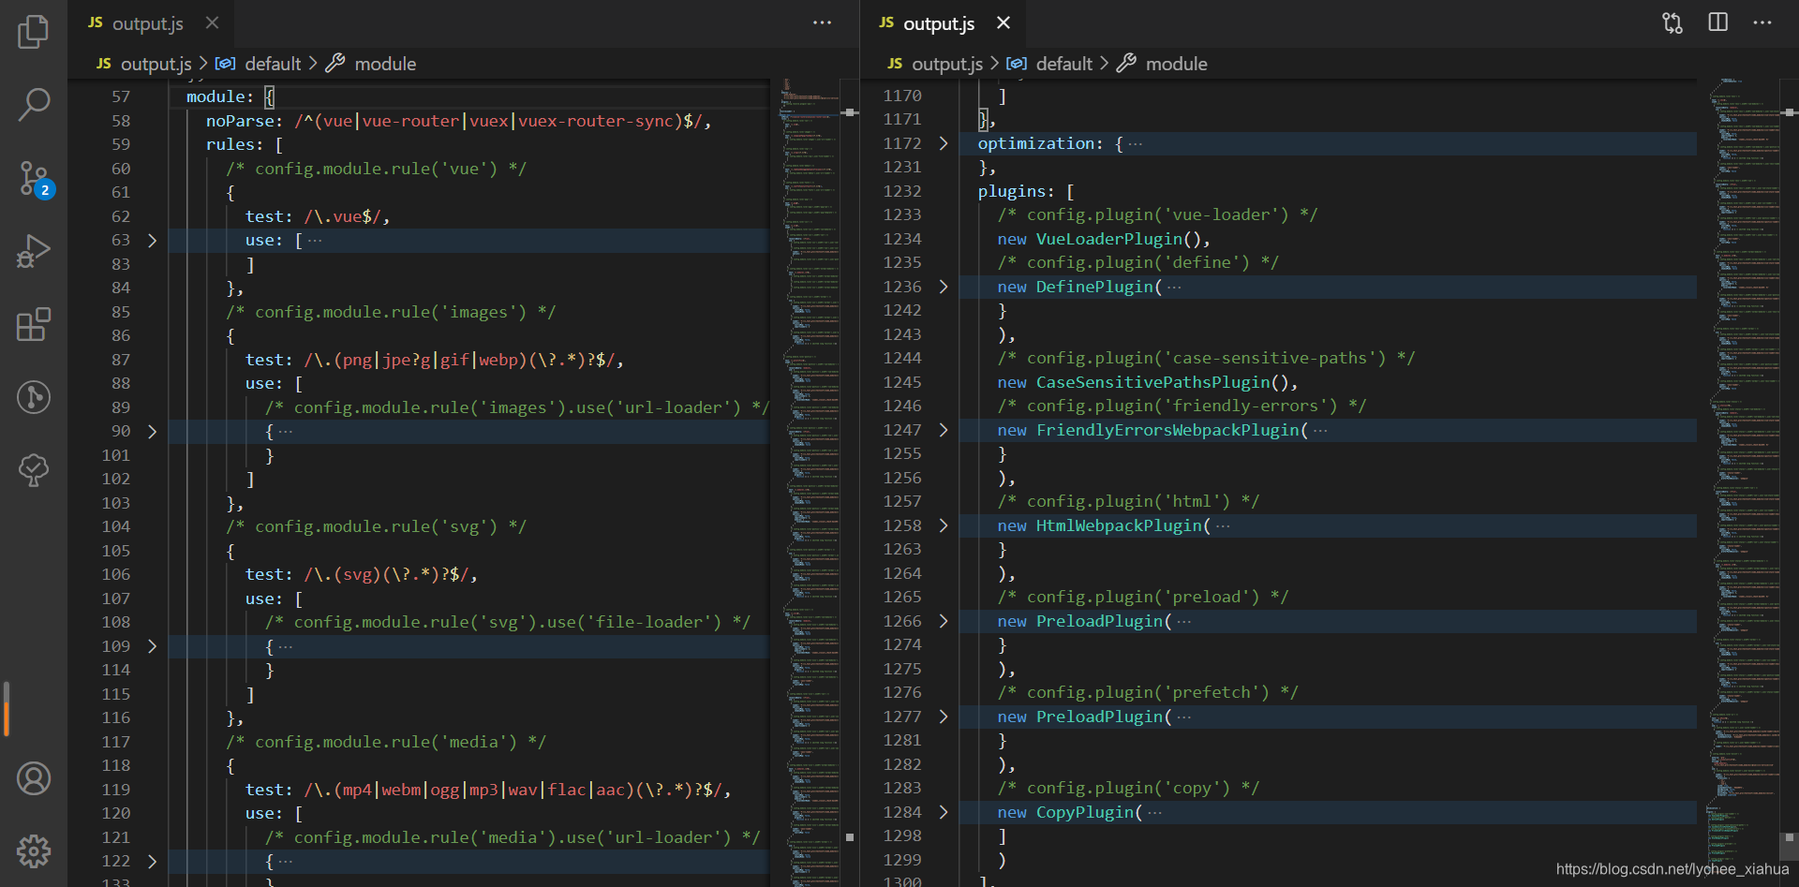The image size is (1799, 887).
Task: Click line number 57 in left editor
Action: (121, 96)
